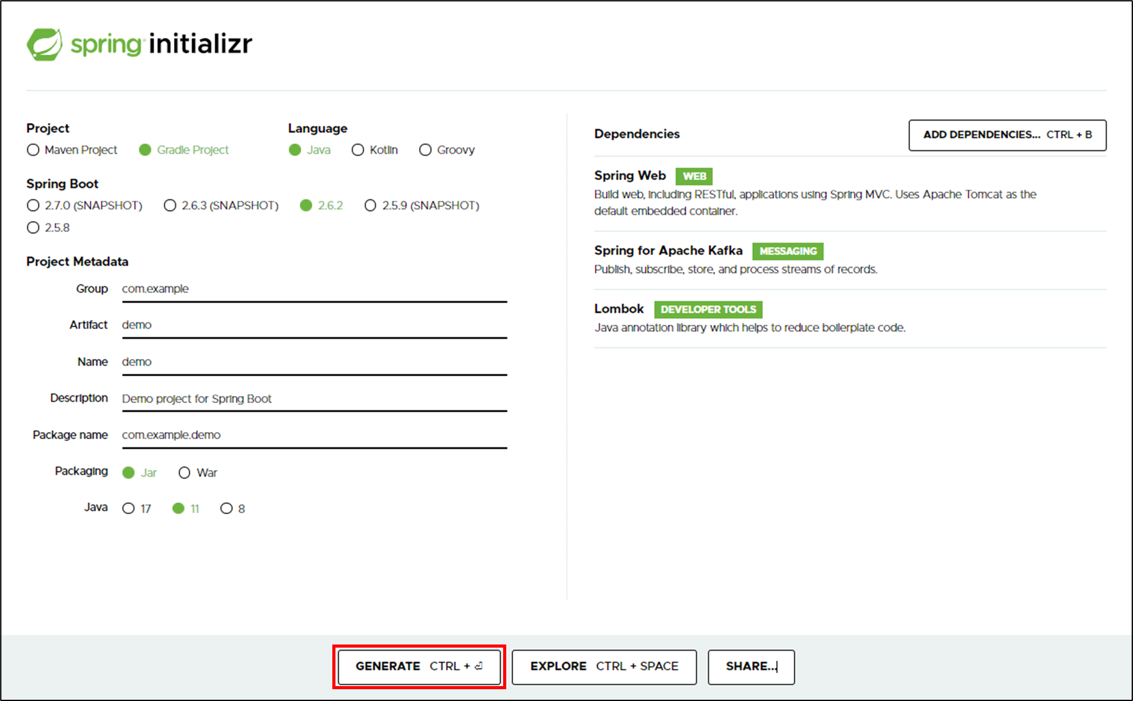Select Spring Boot 2.6.2 version

pos(321,206)
